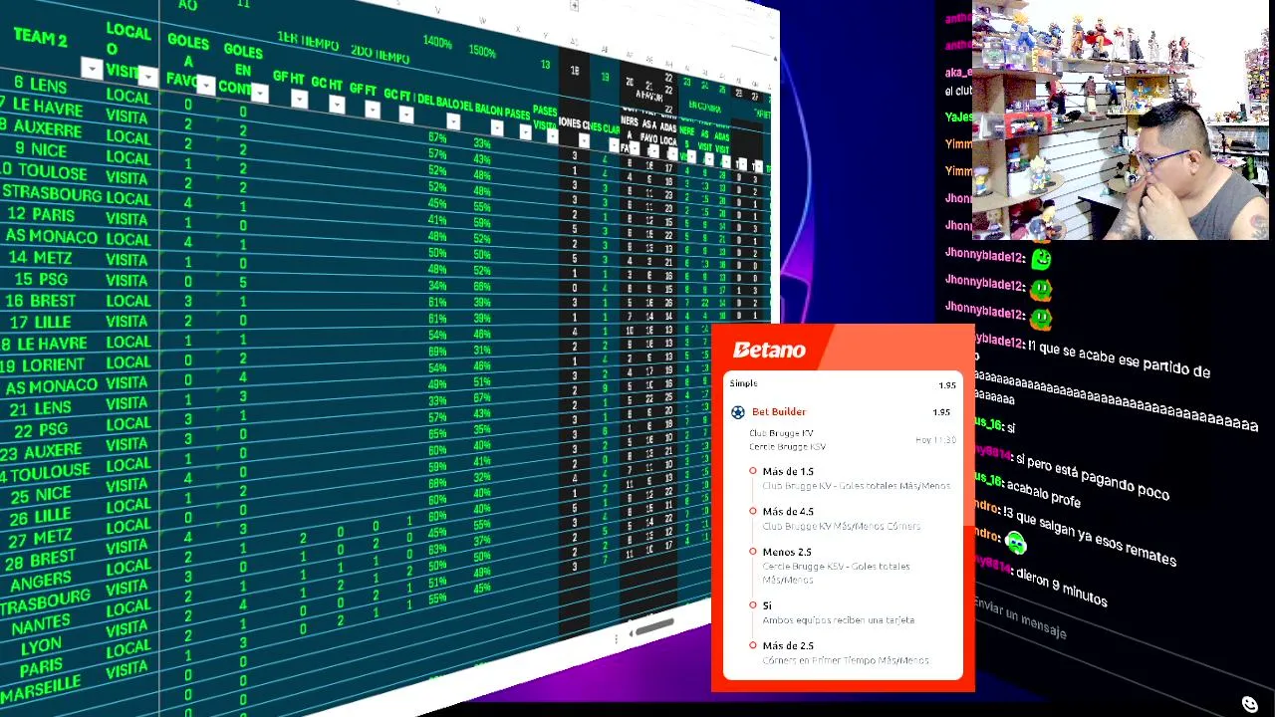This screenshot has height=717, width=1275.
Task: Click the 'sí pero está pagando poco' chat message
Action: coord(1091,475)
